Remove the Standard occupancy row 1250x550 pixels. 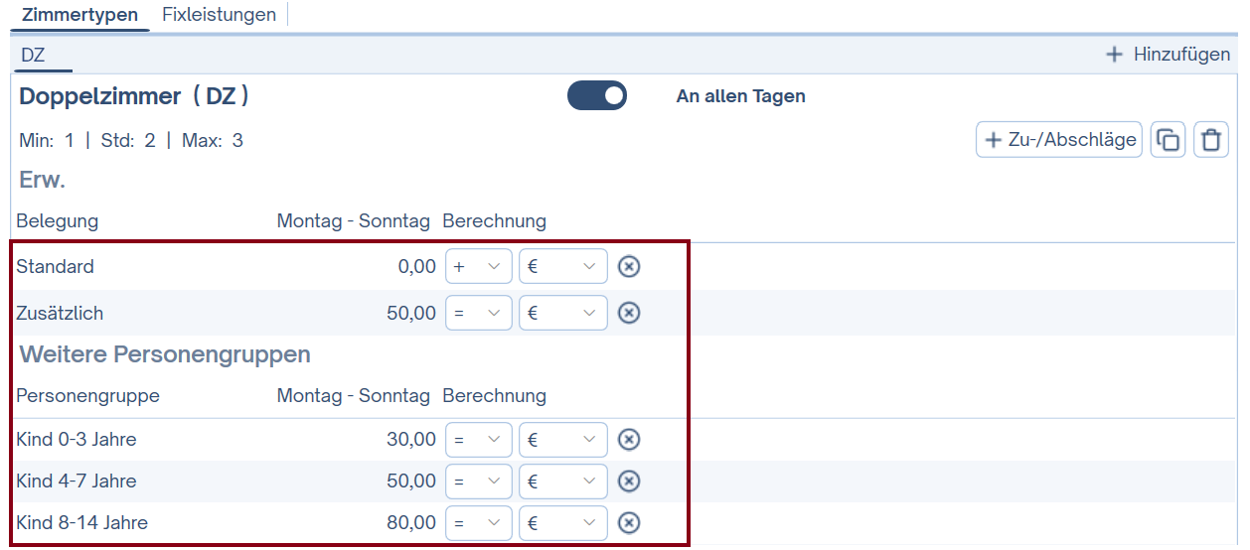(628, 266)
